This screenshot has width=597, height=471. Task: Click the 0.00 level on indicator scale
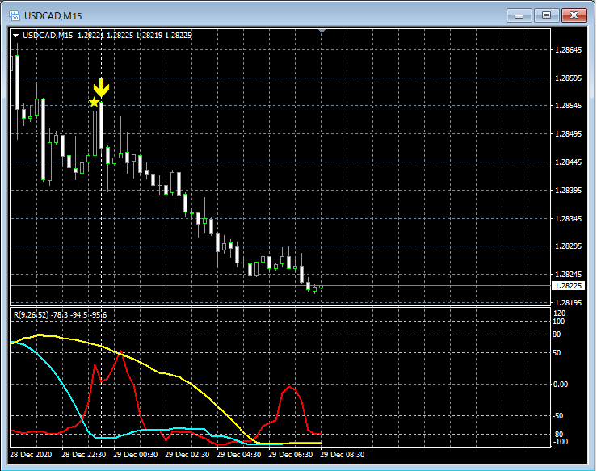tap(561, 384)
